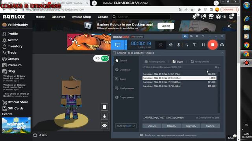
Task: Toggle the speaker sound icon
Action: click(x=170, y=45)
